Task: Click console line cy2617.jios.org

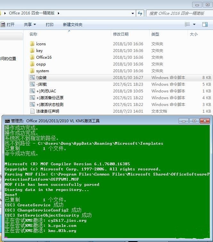Action: [x=45, y=220]
